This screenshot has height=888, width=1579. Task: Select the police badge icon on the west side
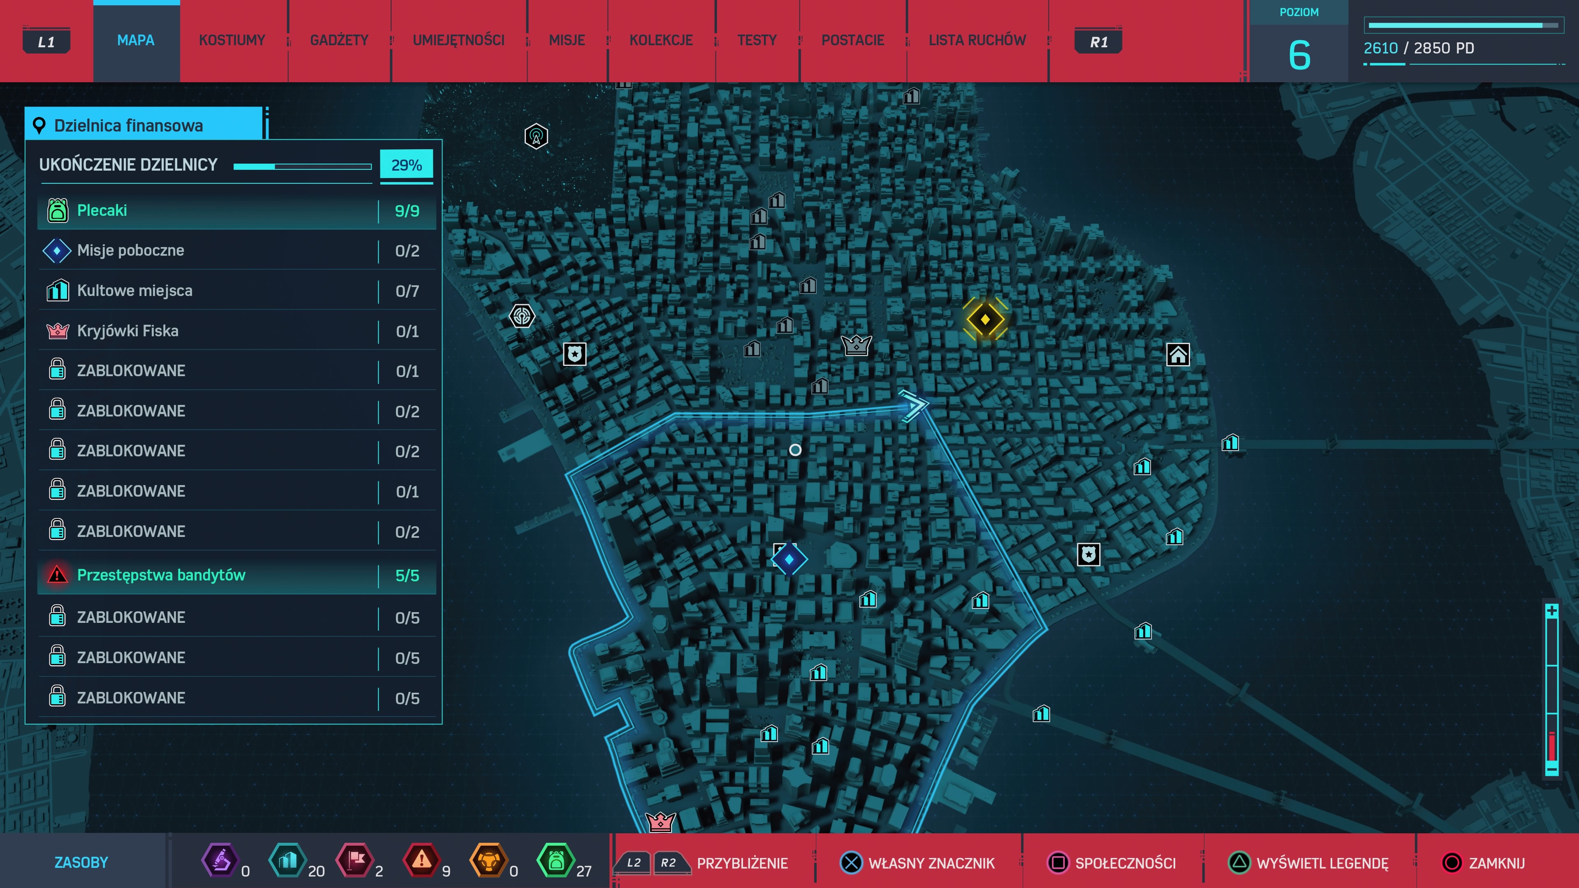click(574, 354)
